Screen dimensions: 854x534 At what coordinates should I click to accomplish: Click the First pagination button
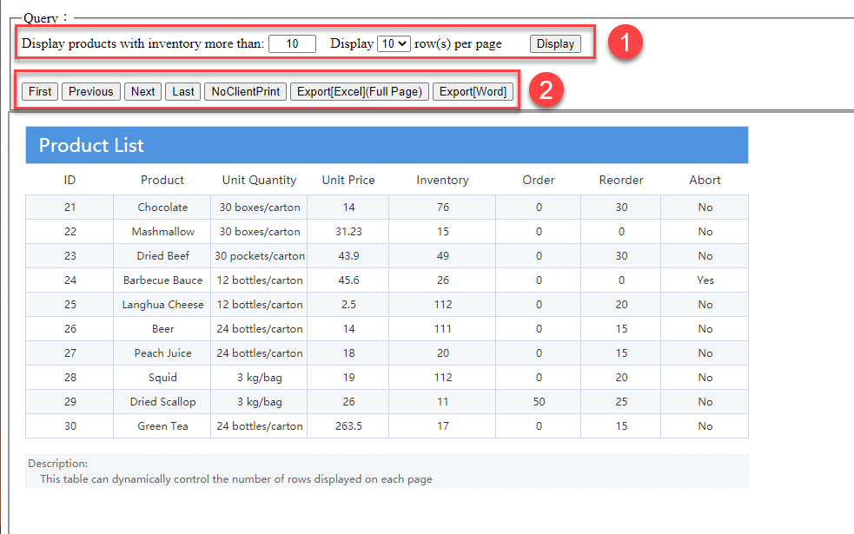pos(39,90)
